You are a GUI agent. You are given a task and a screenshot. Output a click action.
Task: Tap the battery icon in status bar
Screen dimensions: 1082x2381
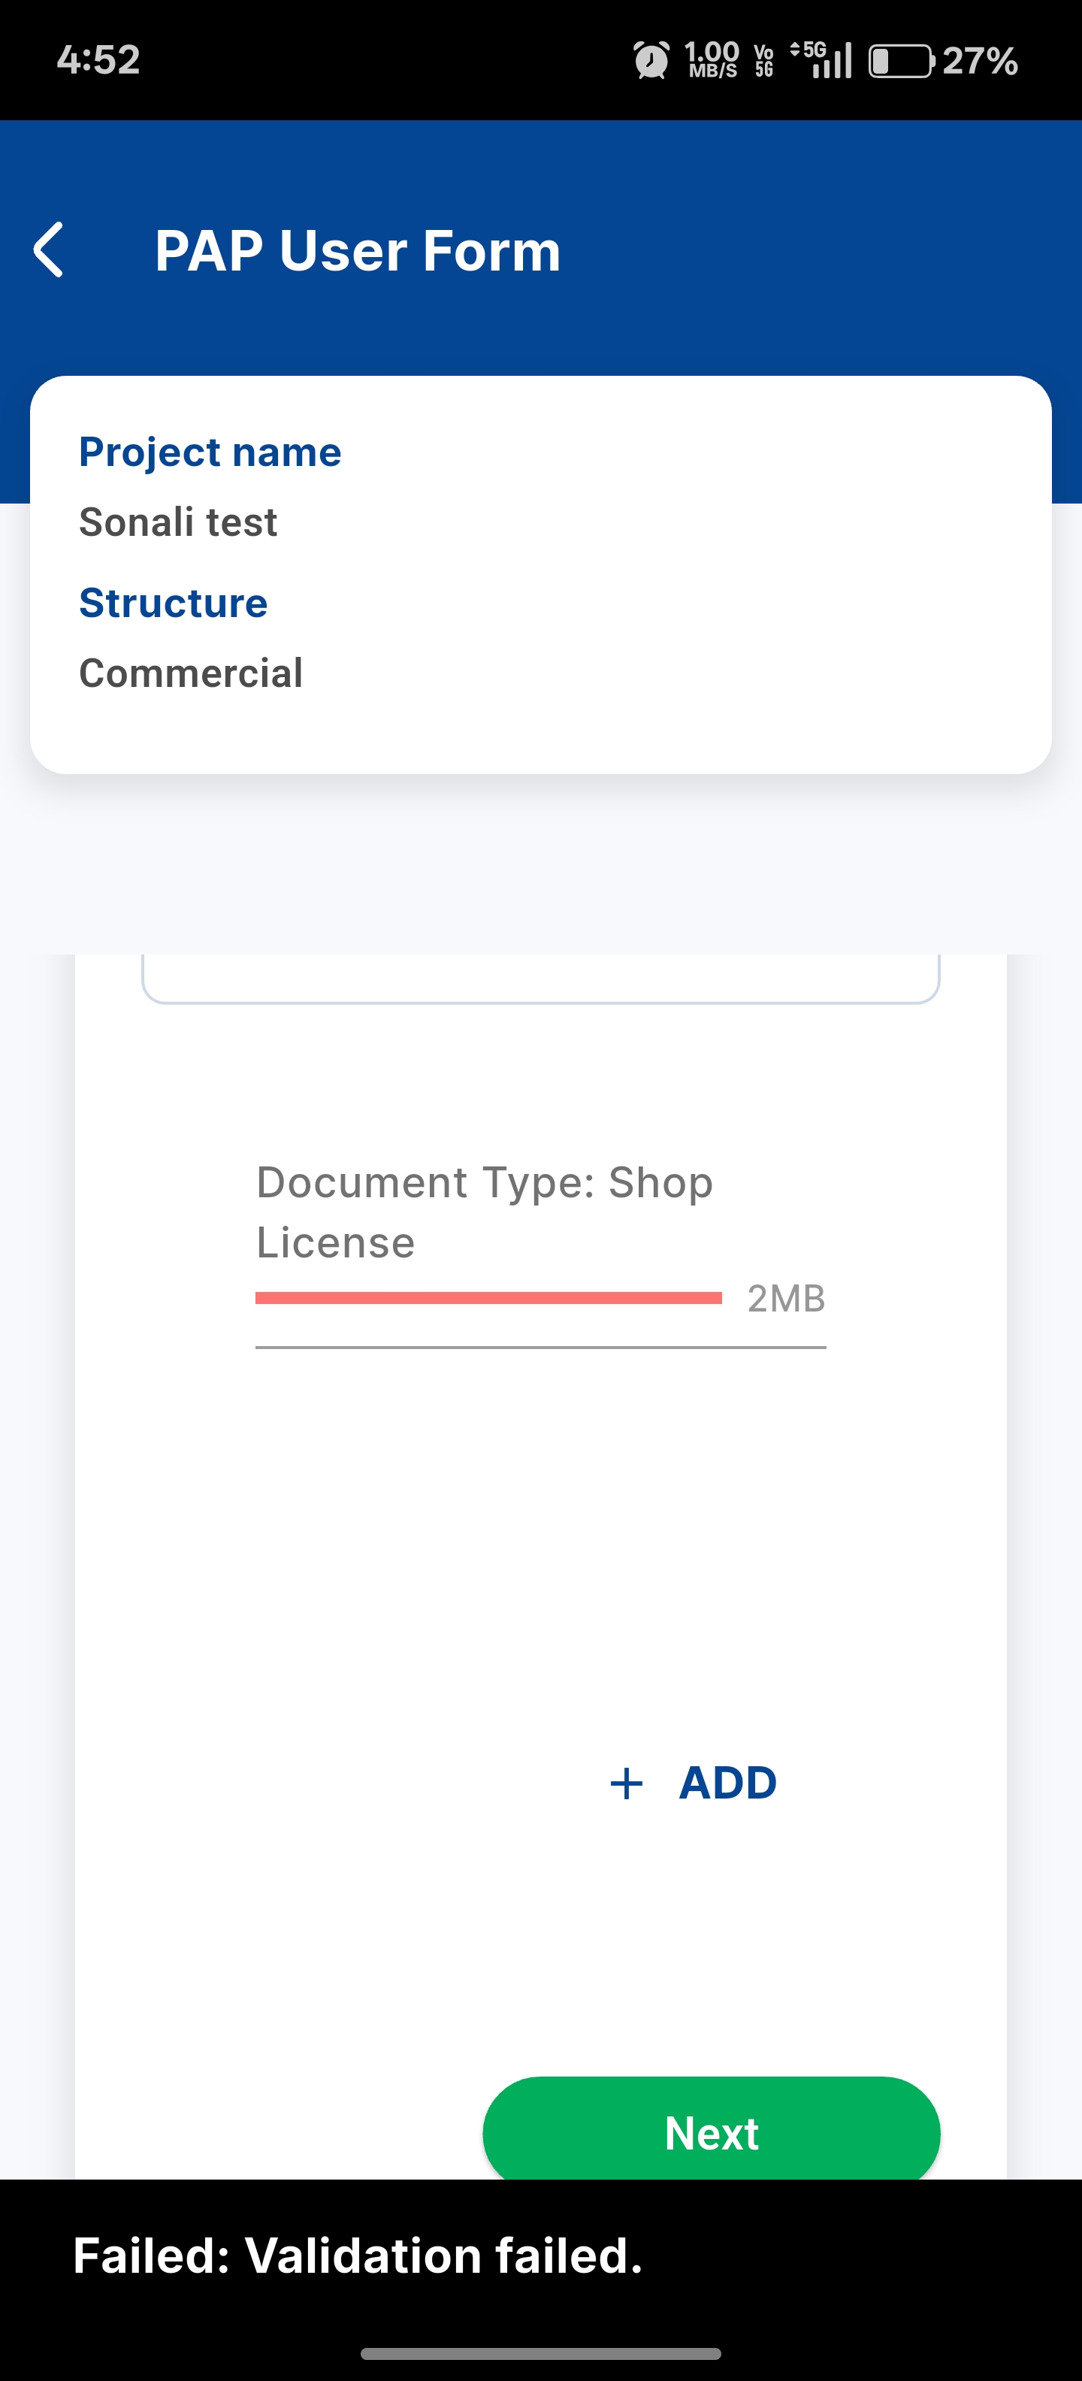(900, 61)
